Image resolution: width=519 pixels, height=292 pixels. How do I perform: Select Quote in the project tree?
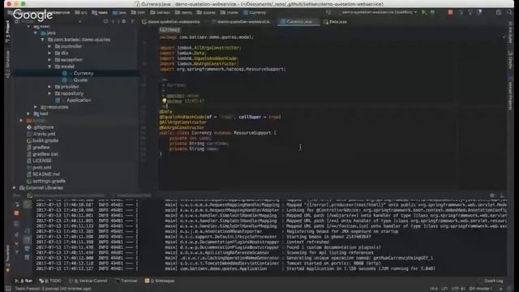click(x=80, y=79)
